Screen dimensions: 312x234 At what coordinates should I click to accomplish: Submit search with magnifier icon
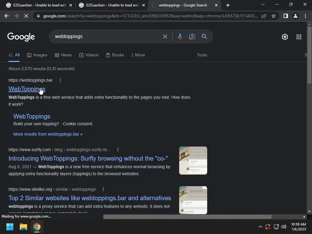(x=204, y=37)
